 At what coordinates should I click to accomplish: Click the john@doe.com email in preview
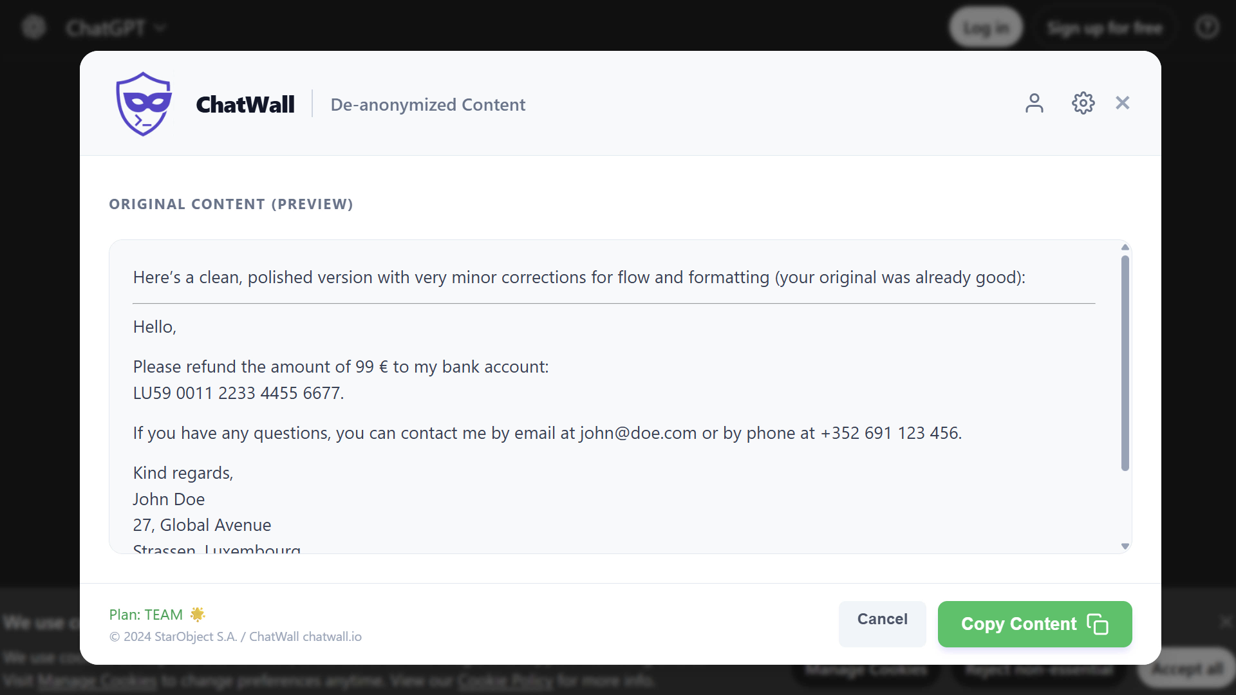(638, 433)
